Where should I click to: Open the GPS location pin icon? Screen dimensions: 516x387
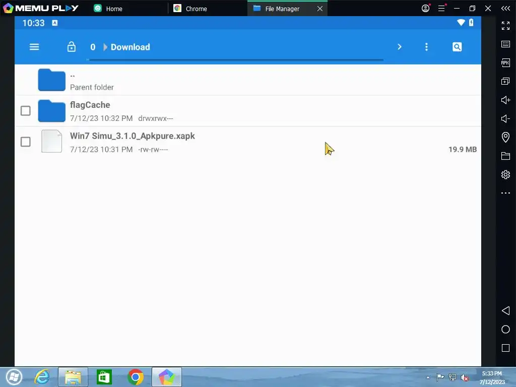(505, 137)
